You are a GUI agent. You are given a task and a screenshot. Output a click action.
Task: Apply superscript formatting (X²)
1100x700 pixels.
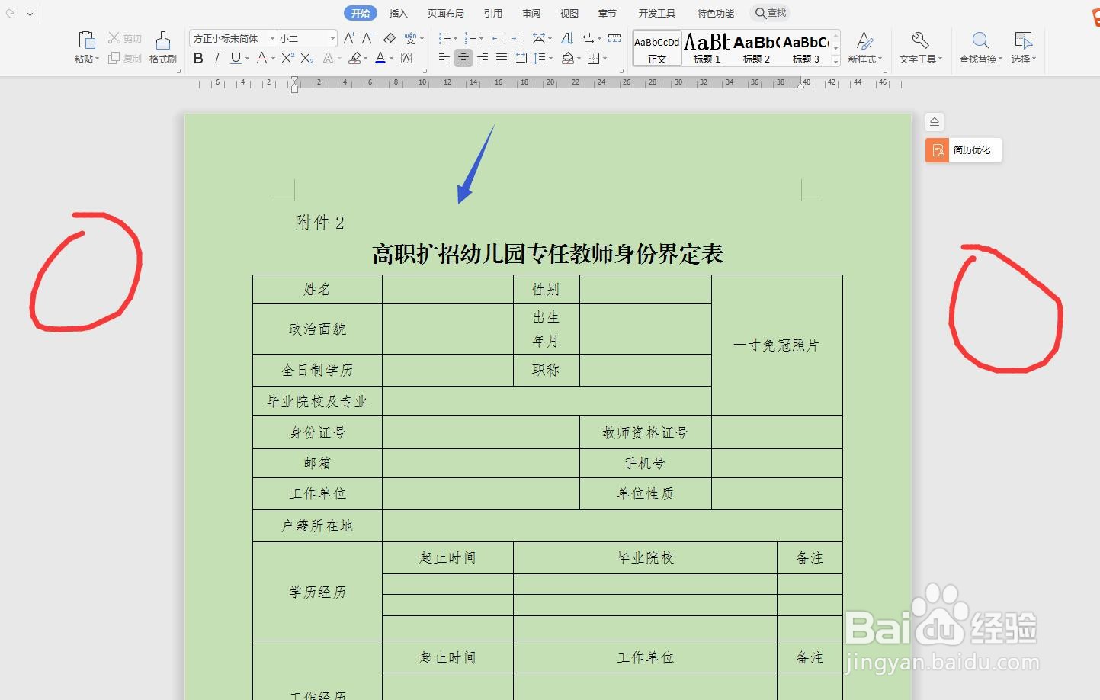tap(287, 58)
